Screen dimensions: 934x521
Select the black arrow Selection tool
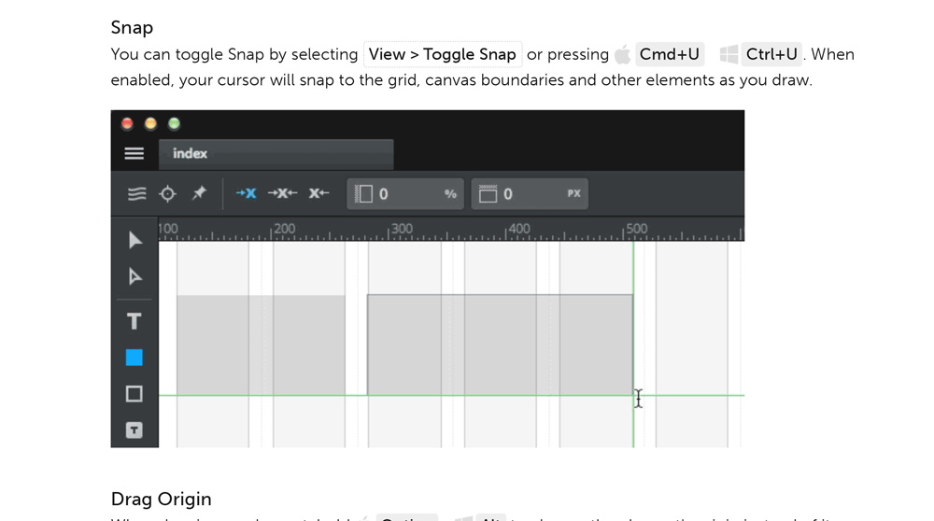(135, 240)
